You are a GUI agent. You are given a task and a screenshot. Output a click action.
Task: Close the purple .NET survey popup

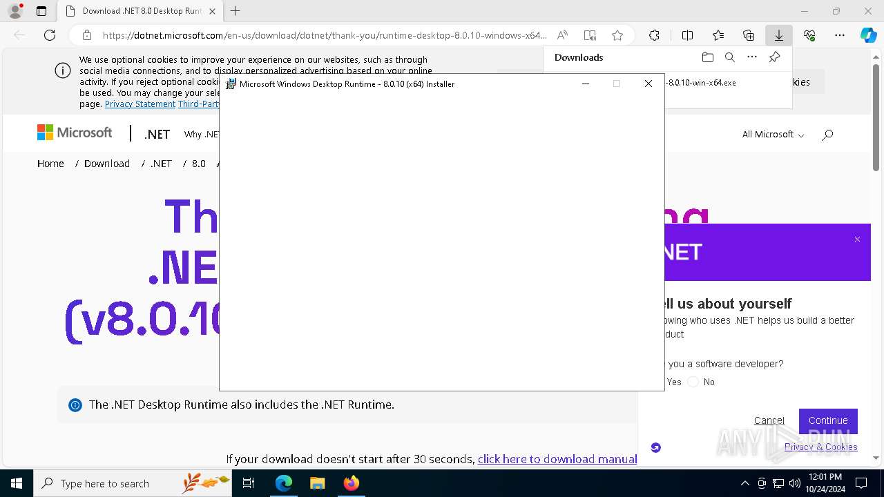(x=857, y=240)
